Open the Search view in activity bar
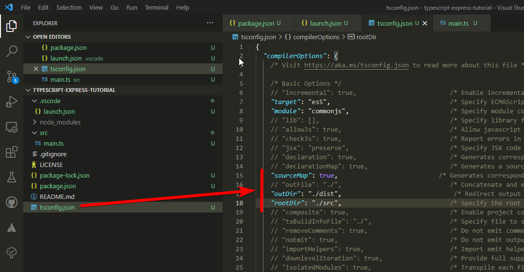The image size is (524, 272). pos(11,51)
